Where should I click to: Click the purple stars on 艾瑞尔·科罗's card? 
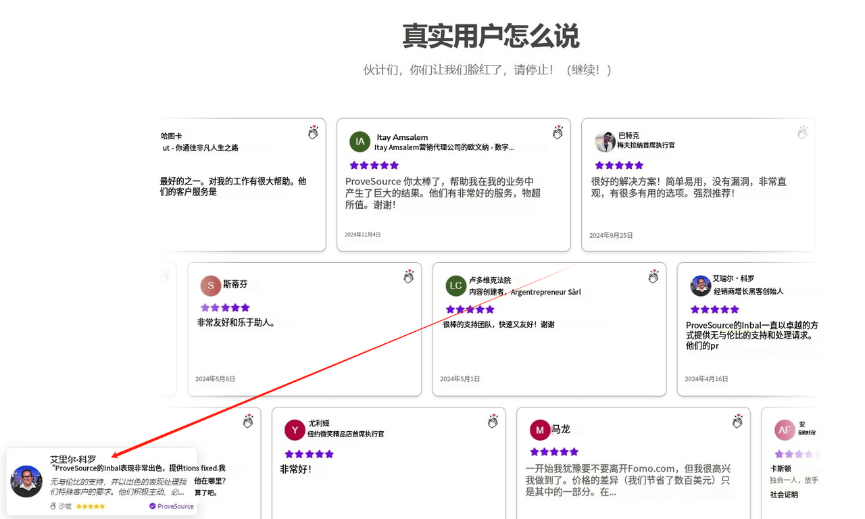coord(715,309)
